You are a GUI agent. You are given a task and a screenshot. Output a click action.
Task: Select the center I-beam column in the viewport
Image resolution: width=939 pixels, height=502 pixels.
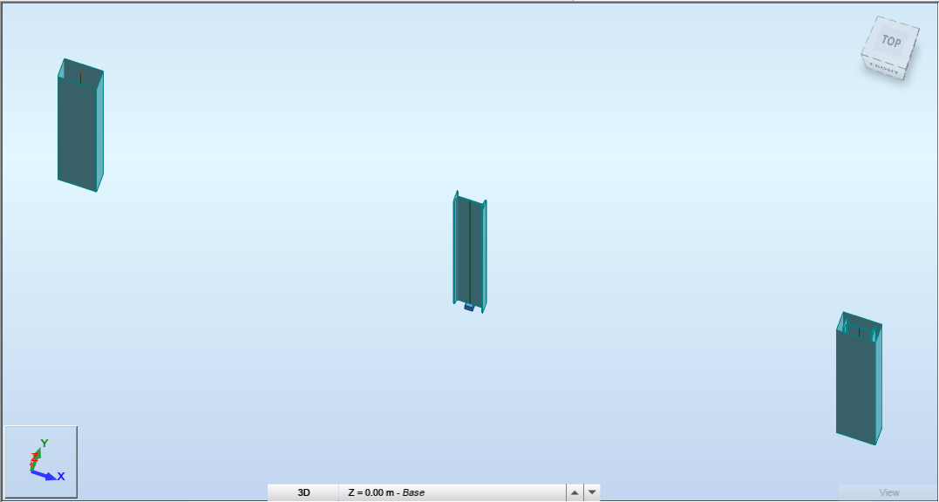469,248
